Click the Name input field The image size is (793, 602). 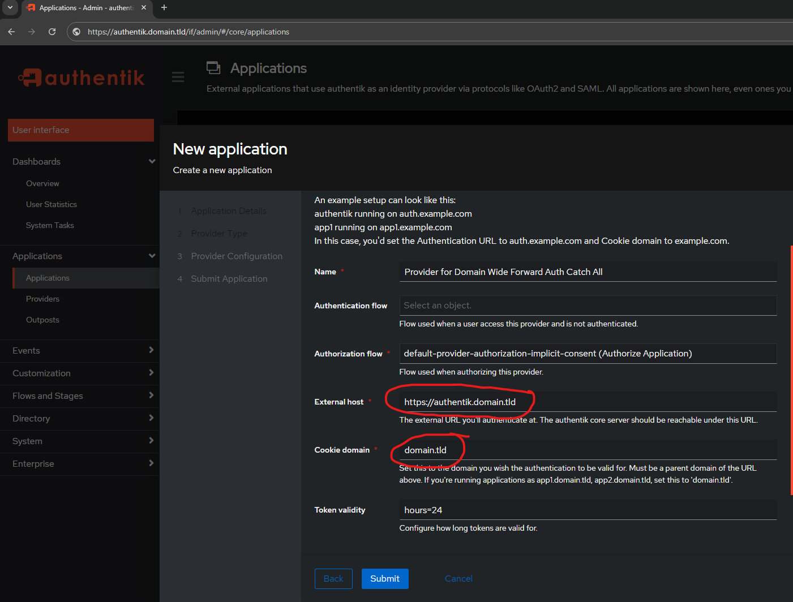(x=588, y=272)
